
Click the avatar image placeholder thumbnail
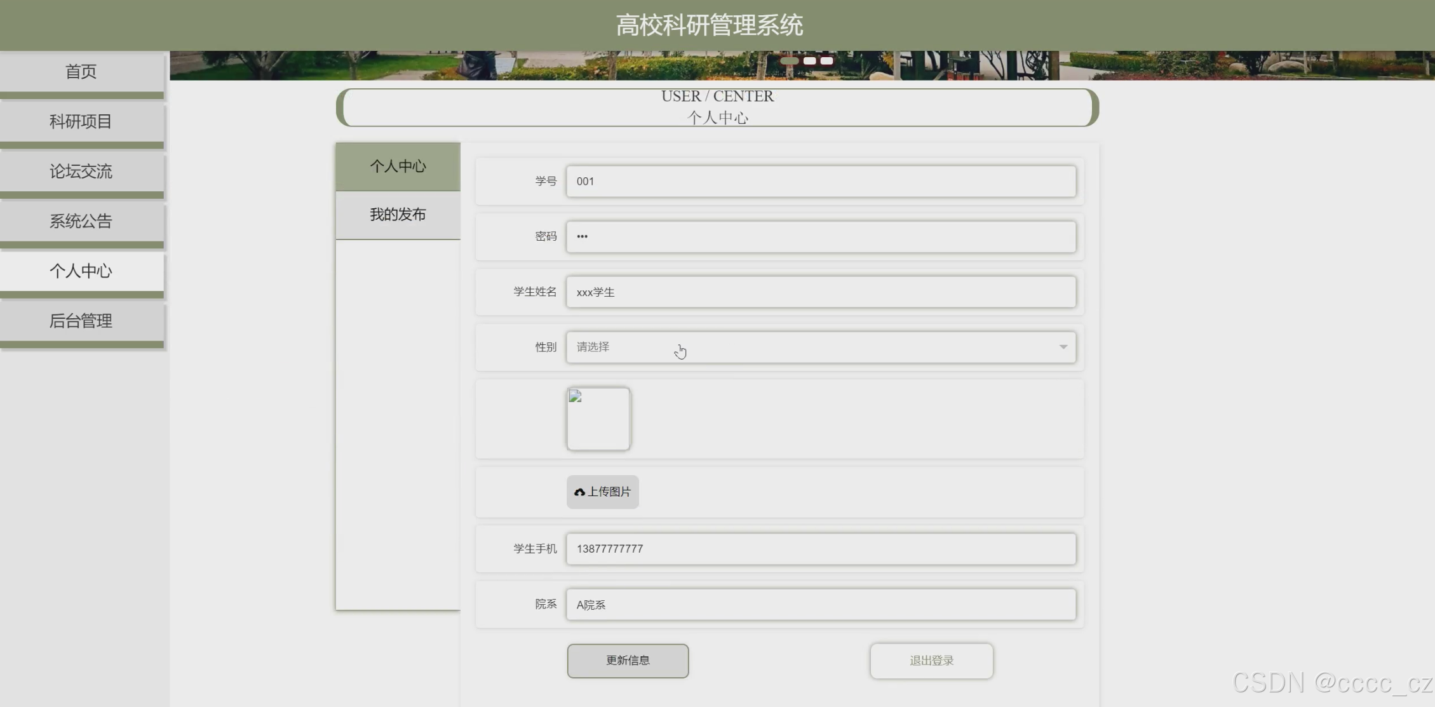[598, 419]
